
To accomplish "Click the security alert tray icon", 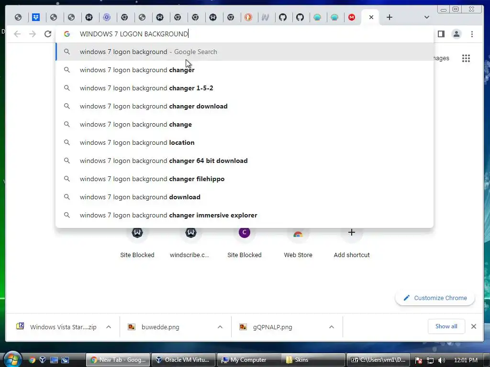I will point(419,360).
